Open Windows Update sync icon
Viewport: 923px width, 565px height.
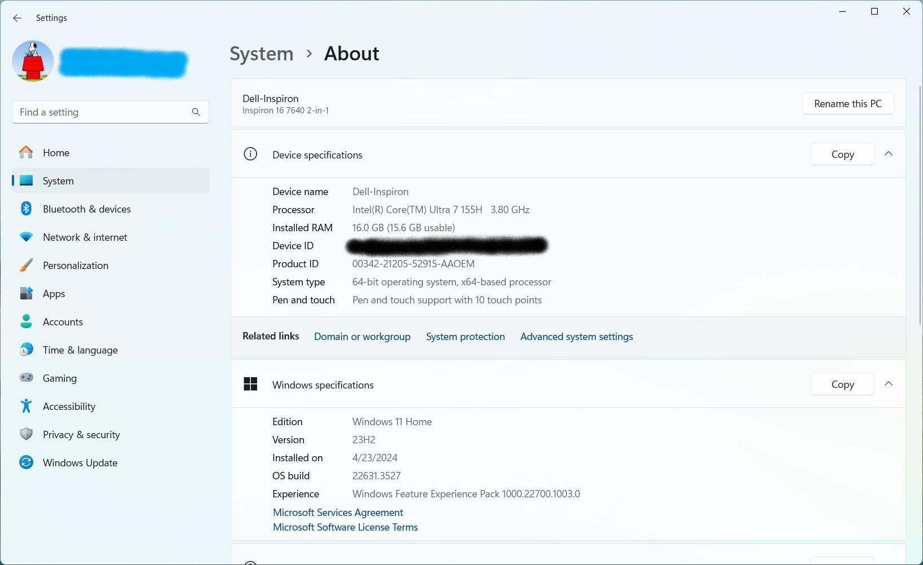pos(26,462)
